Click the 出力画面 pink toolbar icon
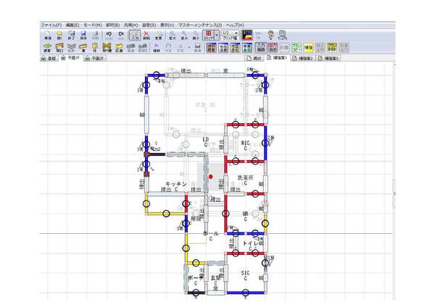Viewport: 435px width, 307px height. (273, 47)
